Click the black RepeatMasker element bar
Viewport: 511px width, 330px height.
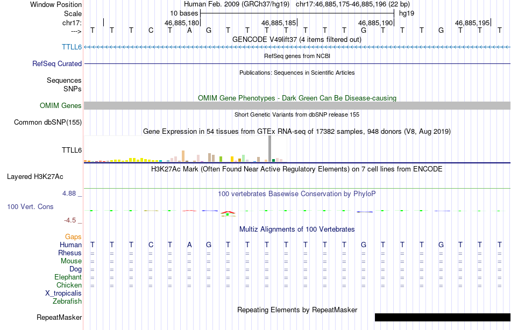point(443,317)
